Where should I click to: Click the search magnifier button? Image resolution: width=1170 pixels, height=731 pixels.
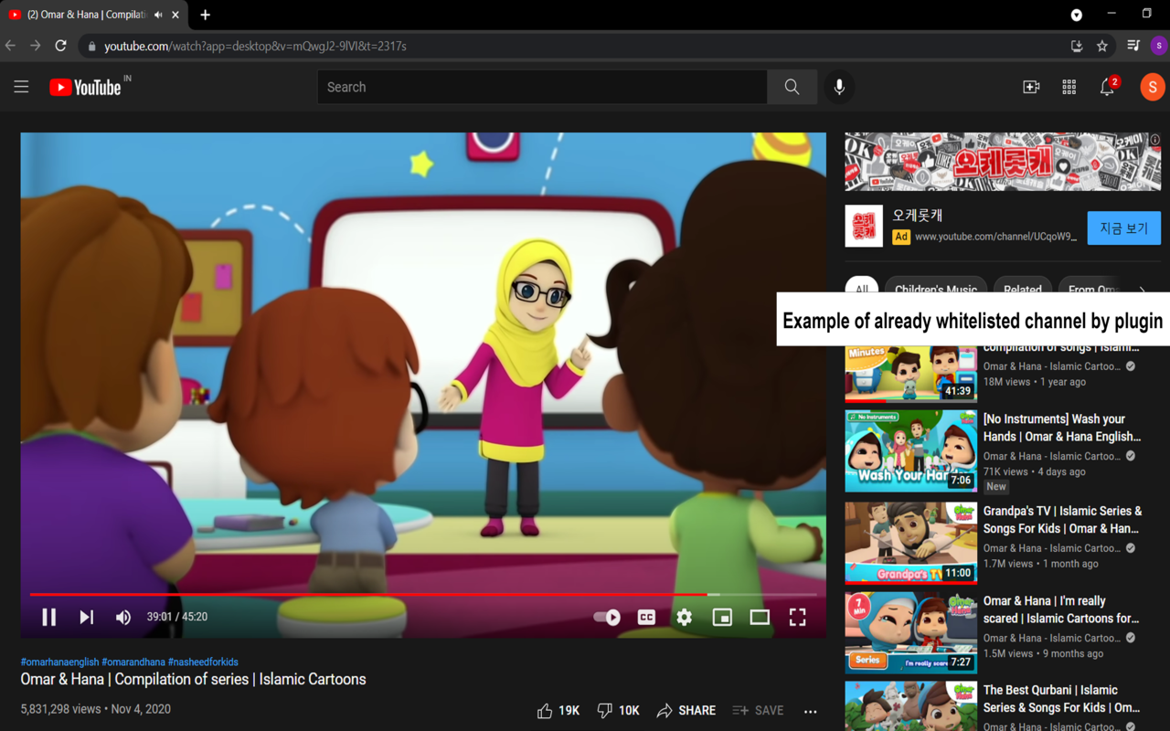792,87
